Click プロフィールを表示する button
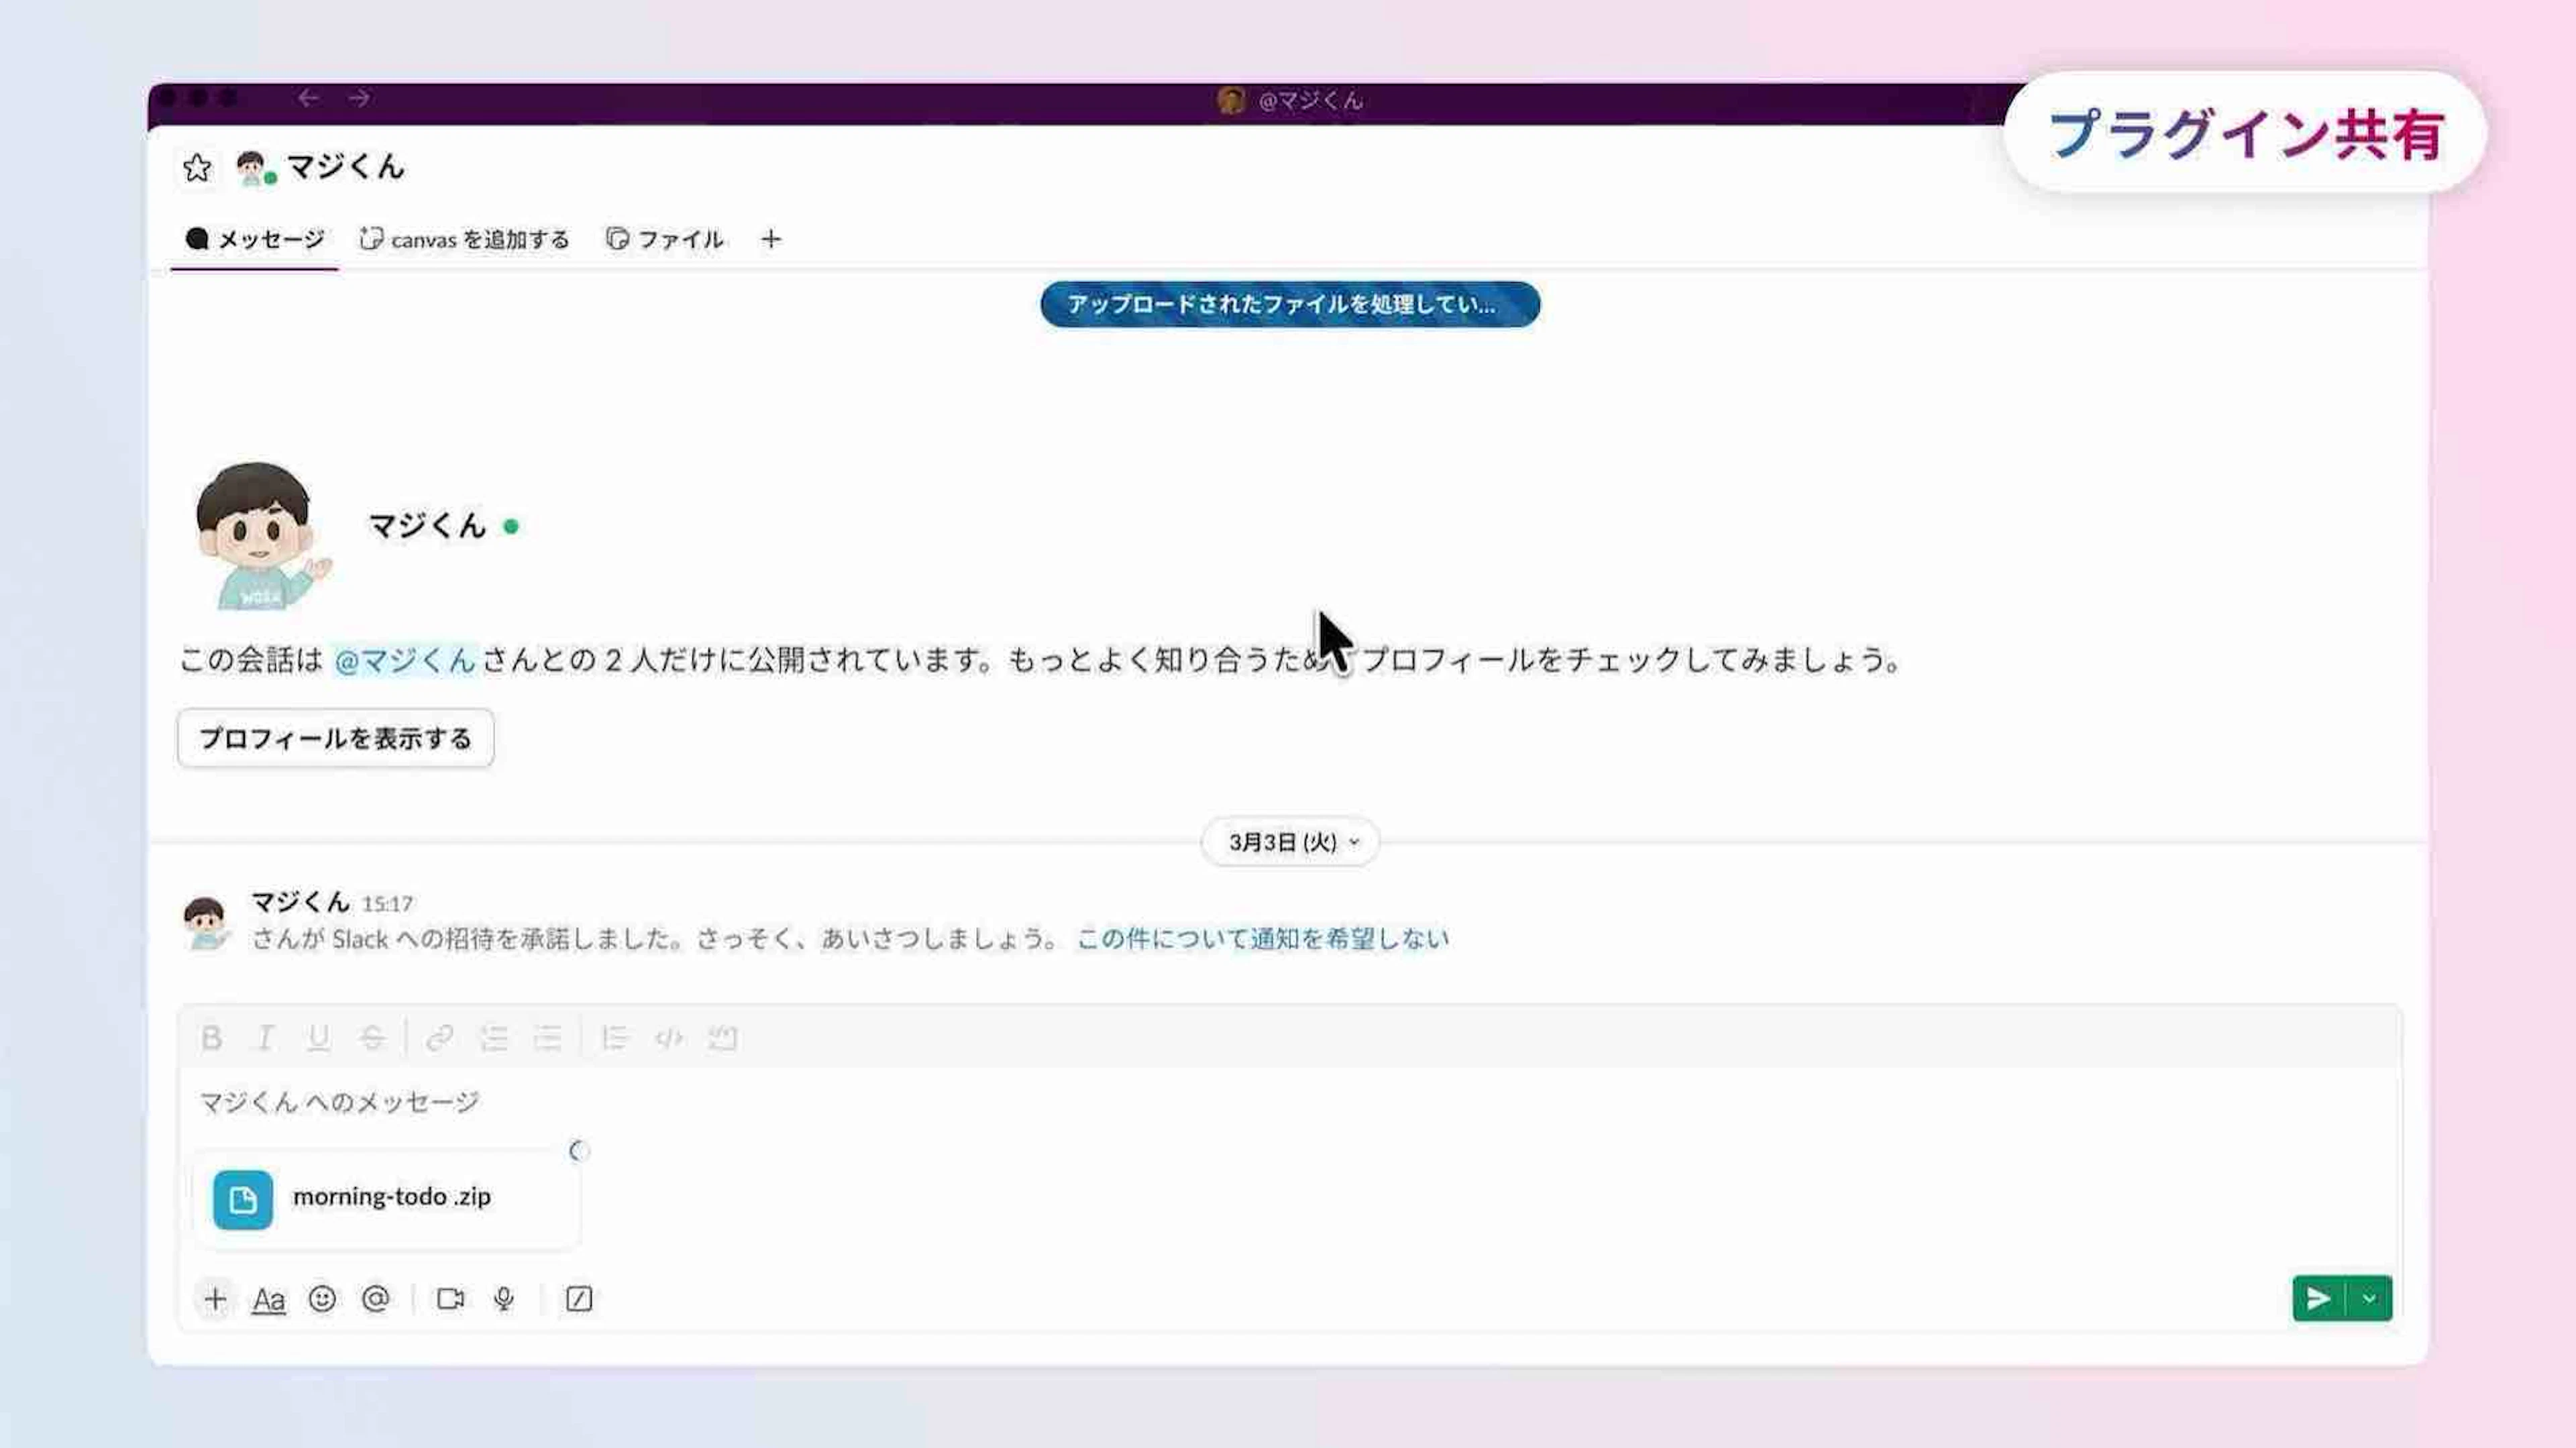The image size is (2576, 1448). [x=335, y=738]
